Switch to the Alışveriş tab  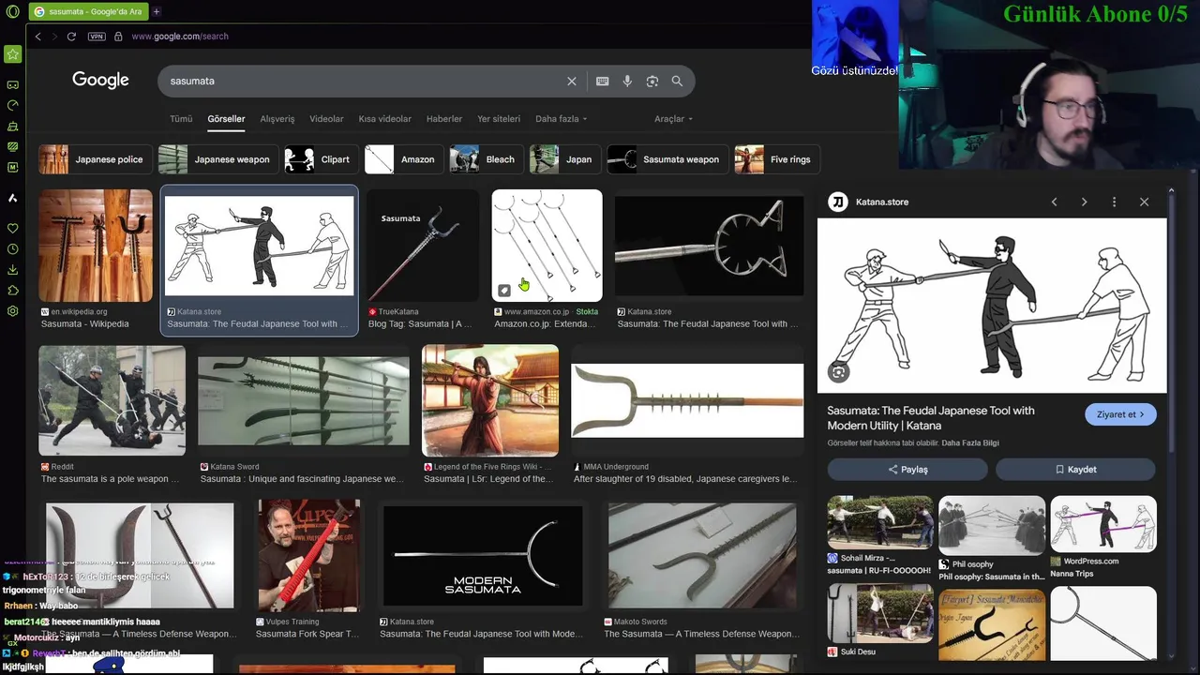[x=277, y=119]
